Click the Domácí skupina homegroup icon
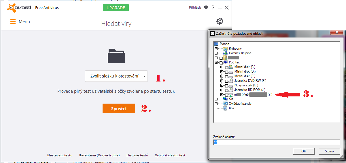The width and height of the screenshot is (346, 163). [225, 53]
